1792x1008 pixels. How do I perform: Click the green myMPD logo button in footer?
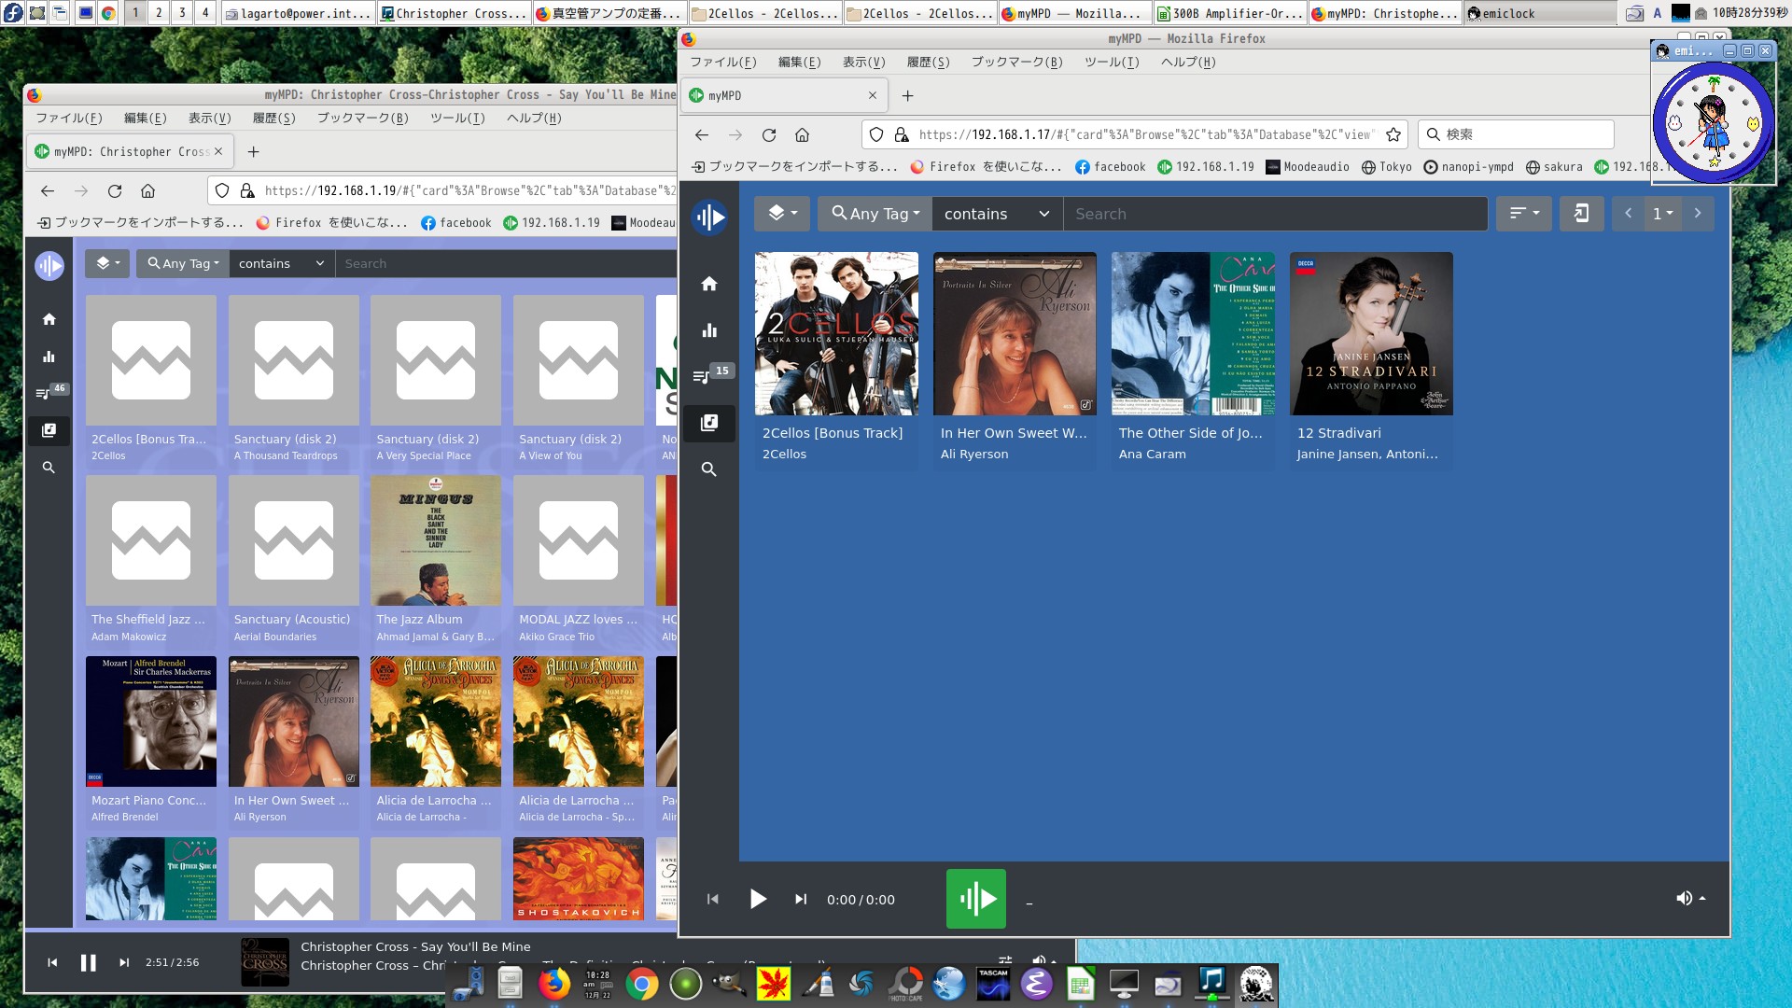(x=975, y=899)
